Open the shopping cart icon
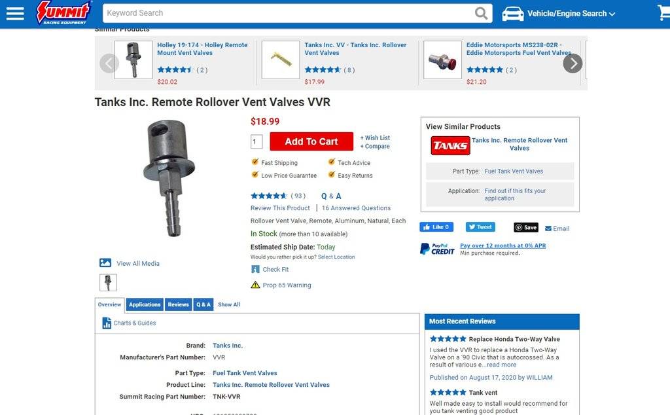 pos(663,13)
